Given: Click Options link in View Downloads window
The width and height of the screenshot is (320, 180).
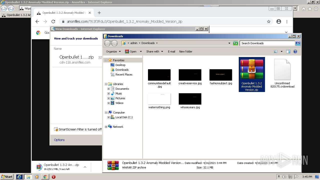Looking at the screenshot, I should point(59,140).
